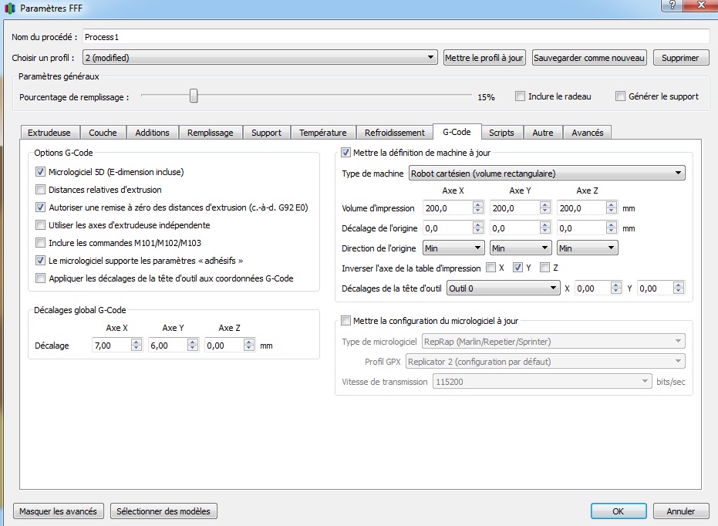Screen dimensions: 718x526
Task: Open the Avancés tab
Action: coord(588,133)
